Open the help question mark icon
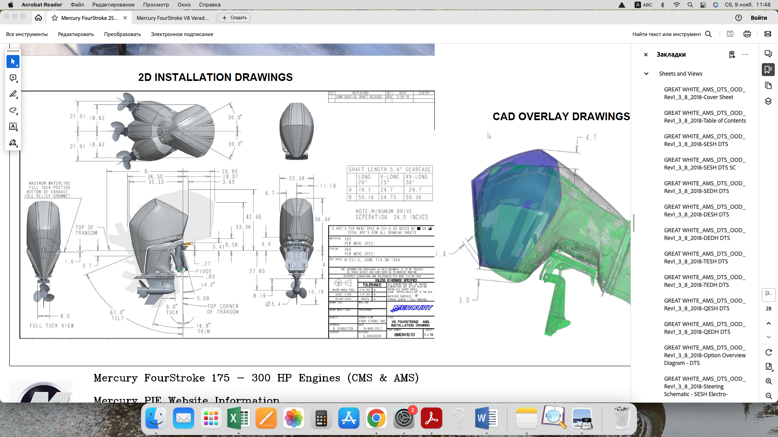 click(738, 18)
